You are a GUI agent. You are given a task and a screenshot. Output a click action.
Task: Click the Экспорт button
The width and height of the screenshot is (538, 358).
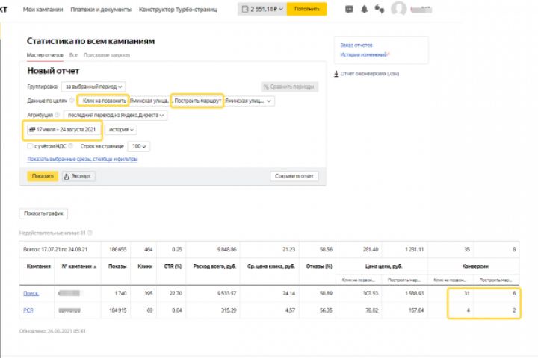click(78, 176)
